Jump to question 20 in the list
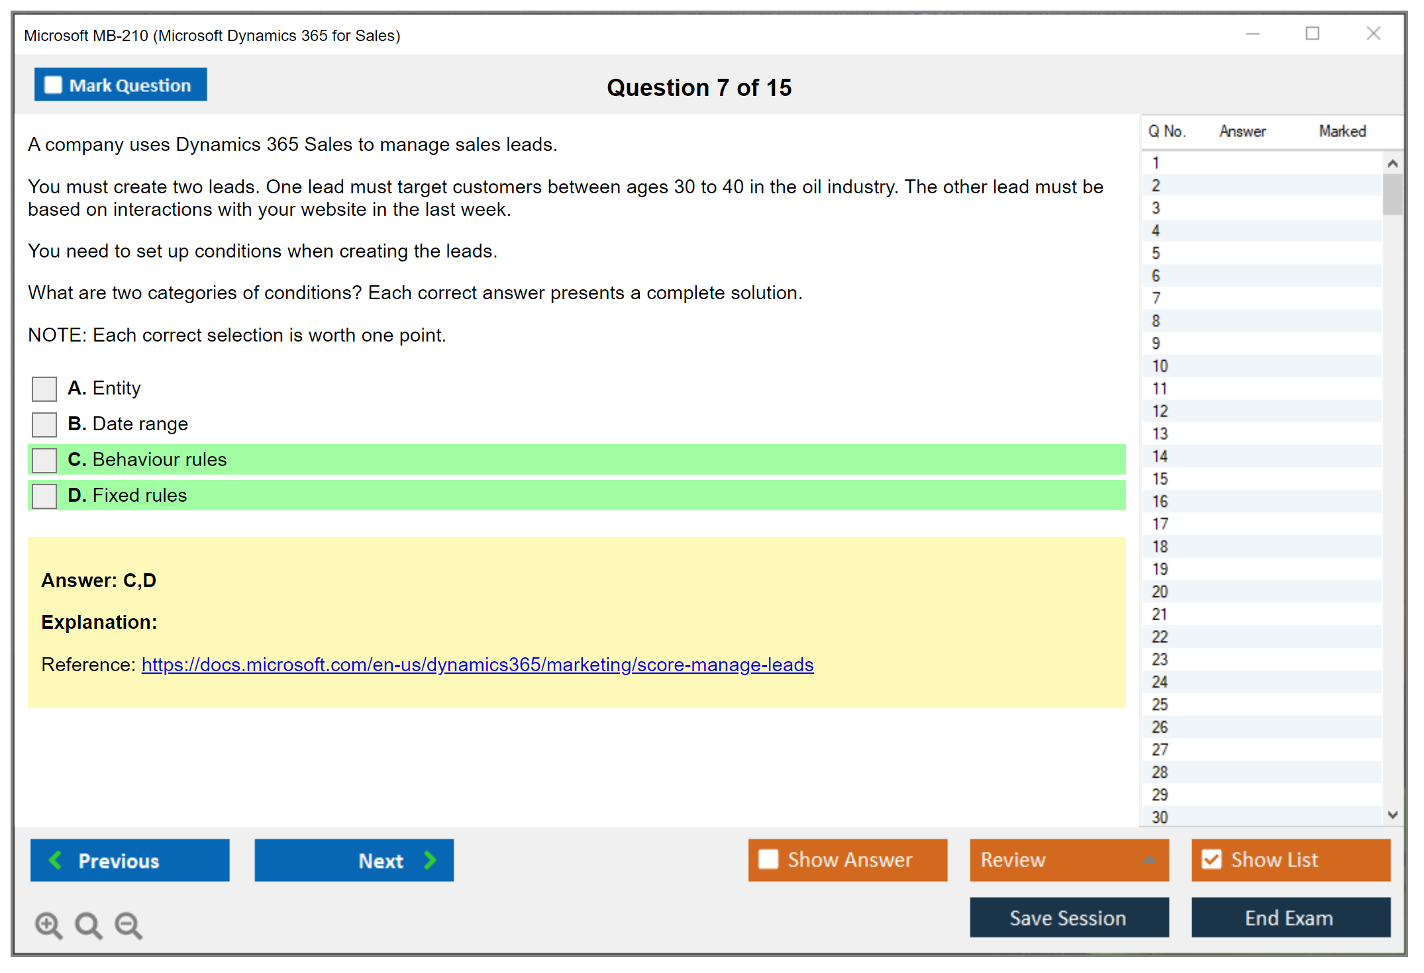The image size is (1424, 973). coord(1160,592)
